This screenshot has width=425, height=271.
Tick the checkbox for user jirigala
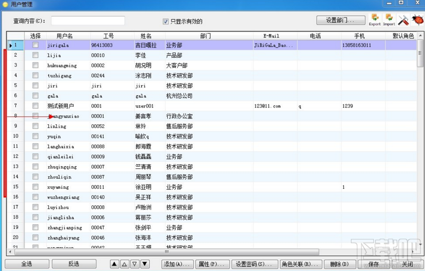(35, 45)
